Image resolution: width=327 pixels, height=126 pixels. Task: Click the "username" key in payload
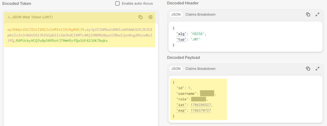click(187, 94)
